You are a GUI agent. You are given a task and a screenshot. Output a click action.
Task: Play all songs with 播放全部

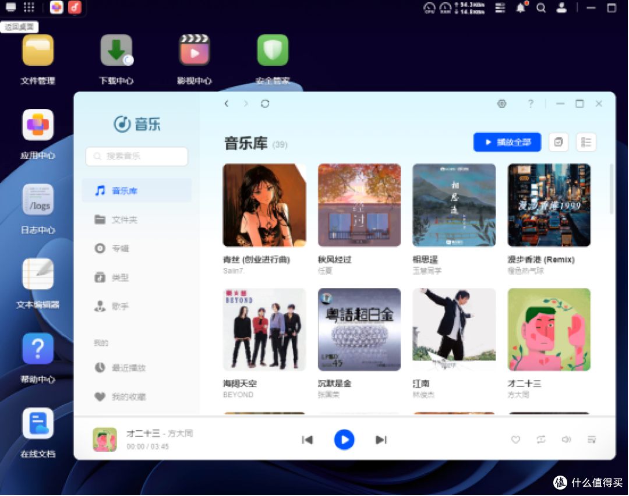[507, 143]
